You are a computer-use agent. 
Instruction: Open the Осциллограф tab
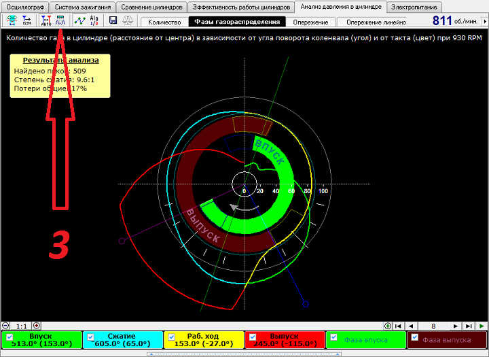25,7
